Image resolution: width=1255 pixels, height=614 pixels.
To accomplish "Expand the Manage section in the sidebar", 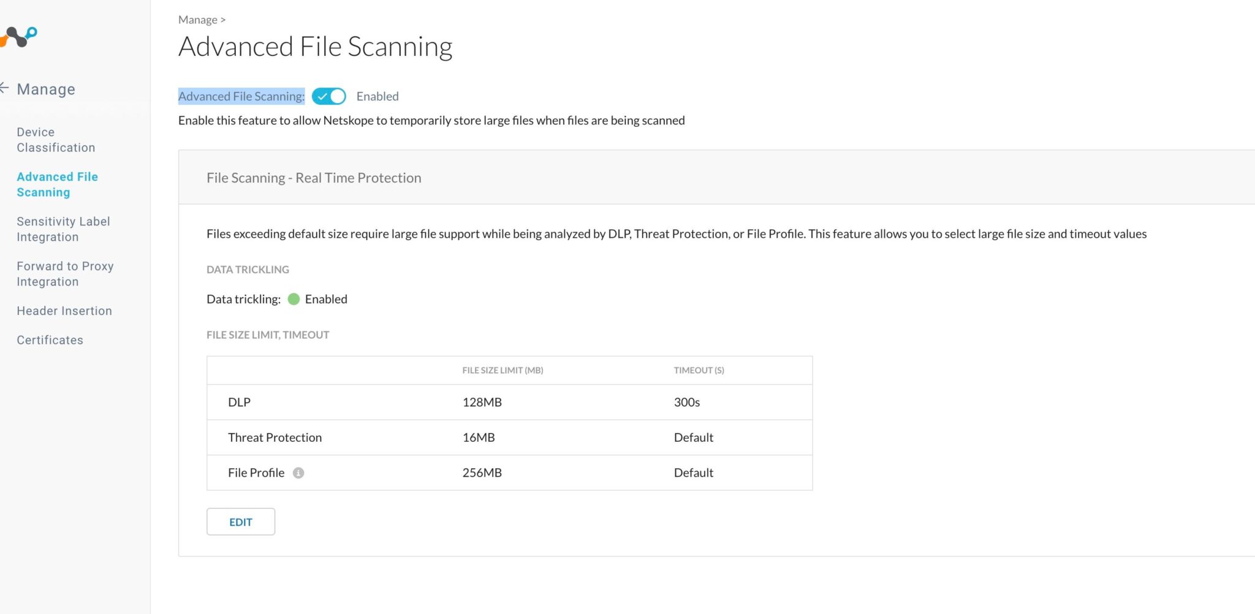I will [x=46, y=88].
